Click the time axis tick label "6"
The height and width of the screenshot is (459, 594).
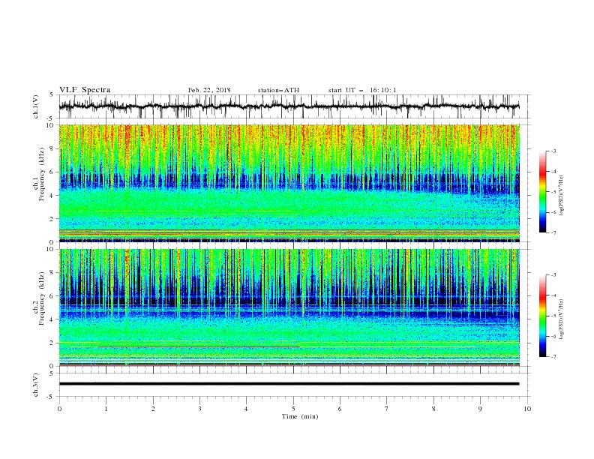(340, 409)
